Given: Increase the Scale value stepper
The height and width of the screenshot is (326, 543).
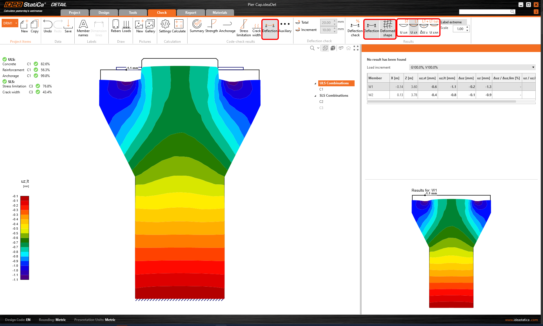Looking at the screenshot, I should click(x=467, y=27).
